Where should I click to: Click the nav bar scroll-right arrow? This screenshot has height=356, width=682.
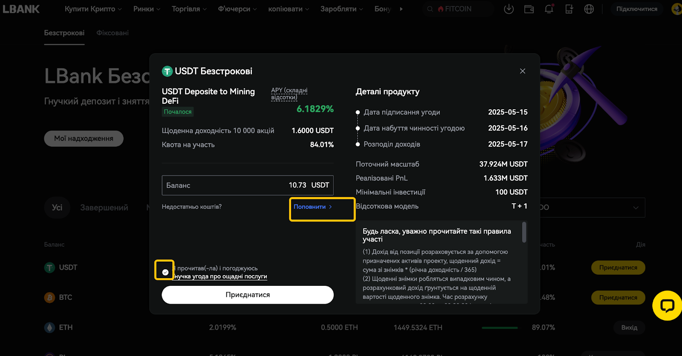[401, 9]
